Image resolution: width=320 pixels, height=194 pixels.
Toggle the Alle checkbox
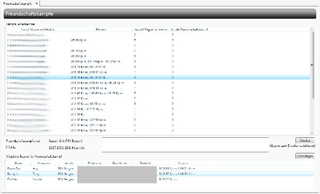pyautogui.click(x=7, y=147)
